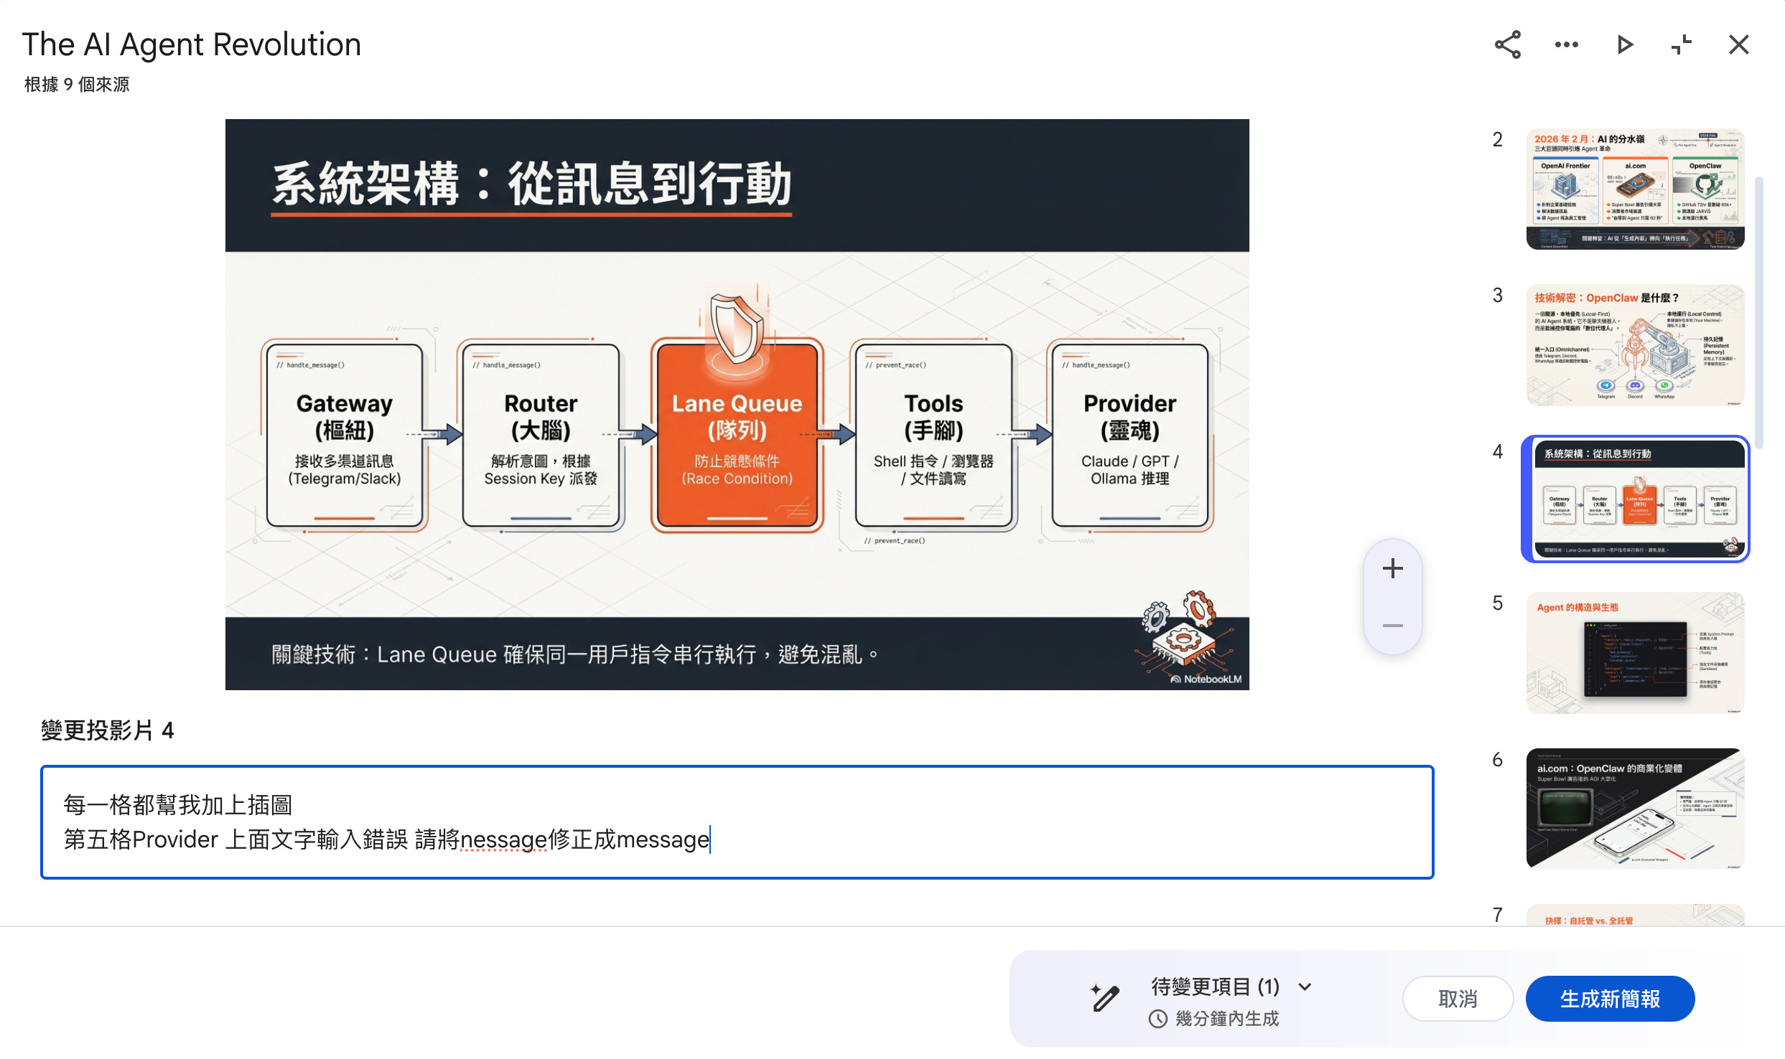The width and height of the screenshot is (1785, 1059).
Task: Close the presentation viewer
Action: coord(1738,44)
